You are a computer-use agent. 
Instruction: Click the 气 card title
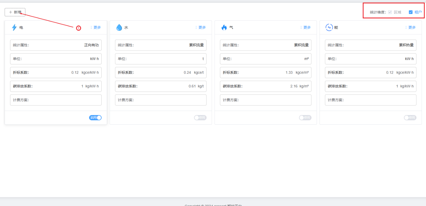point(231,28)
